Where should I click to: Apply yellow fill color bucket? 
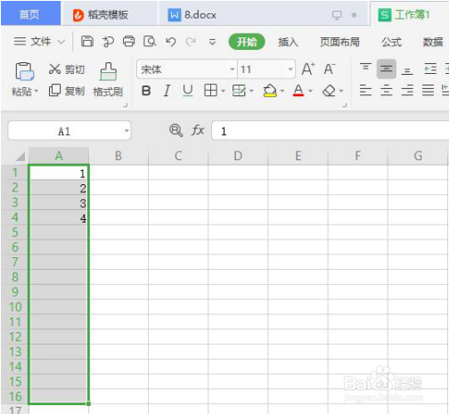tap(270, 90)
